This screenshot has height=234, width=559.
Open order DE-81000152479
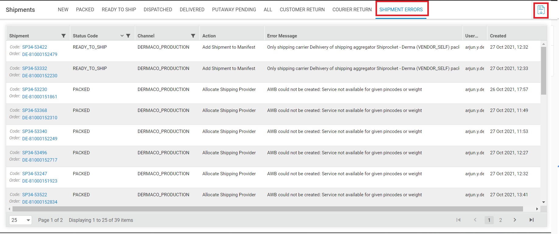[x=40, y=54]
